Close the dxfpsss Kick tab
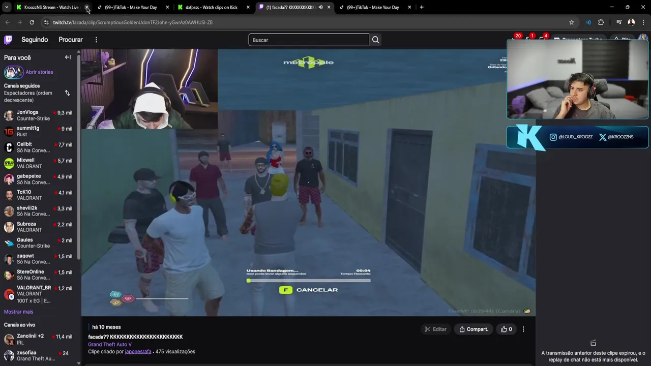 (248, 7)
